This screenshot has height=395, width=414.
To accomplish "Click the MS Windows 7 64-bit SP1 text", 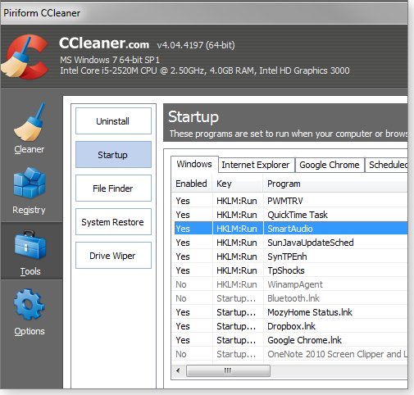I will pos(110,60).
